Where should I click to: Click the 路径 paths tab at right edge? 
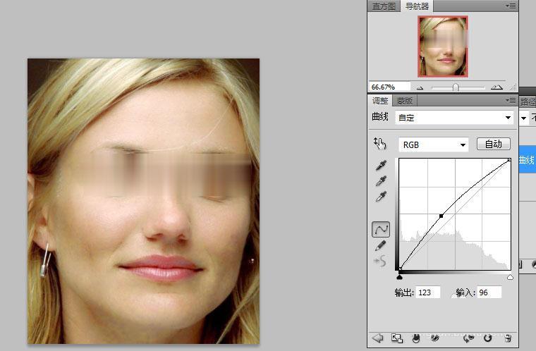pyautogui.click(x=528, y=101)
